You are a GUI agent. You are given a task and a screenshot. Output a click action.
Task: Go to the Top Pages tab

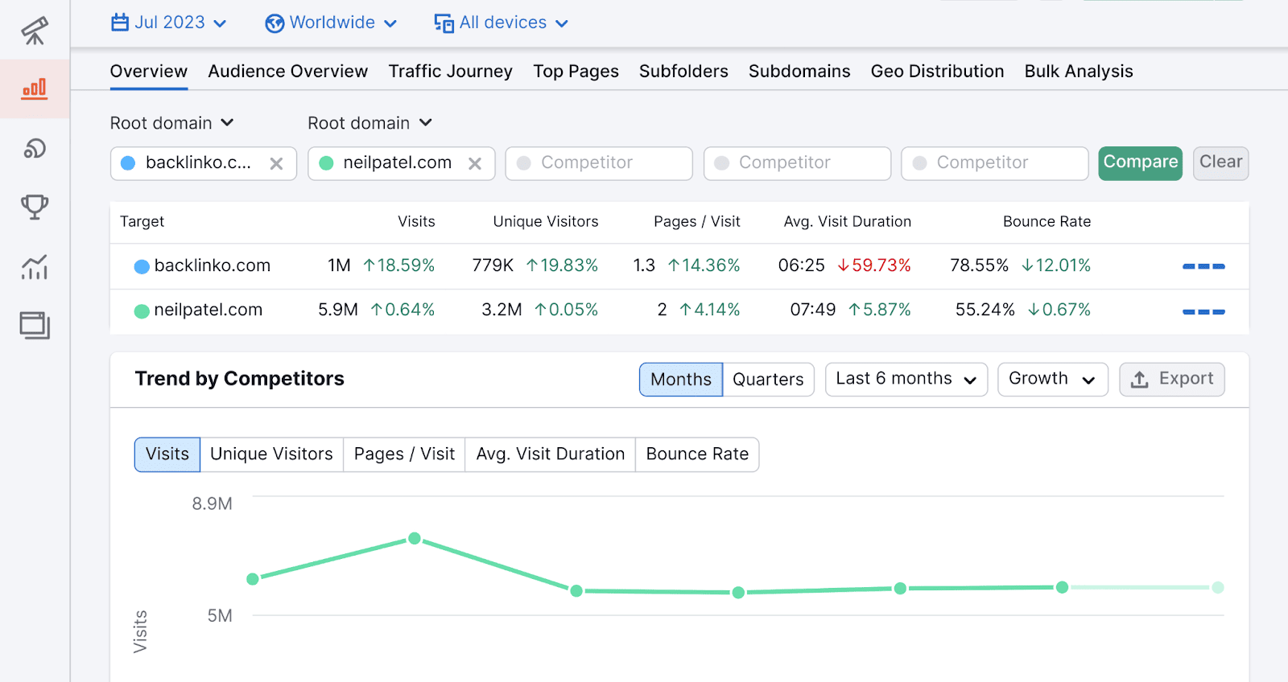pyautogui.click(x=576, y=72)
